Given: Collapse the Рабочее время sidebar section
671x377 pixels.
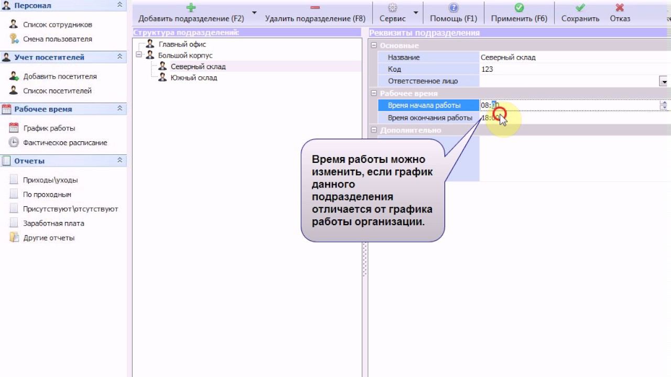Looking at the screenshot, I should 120,109.
